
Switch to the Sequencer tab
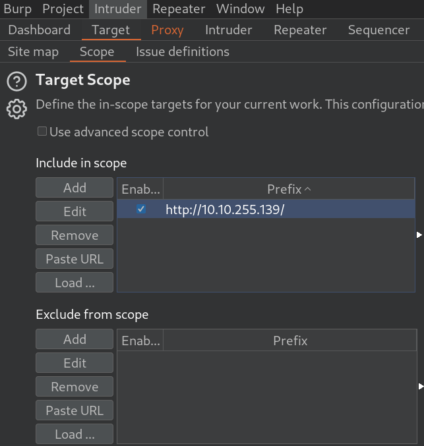tap(379, 30)
